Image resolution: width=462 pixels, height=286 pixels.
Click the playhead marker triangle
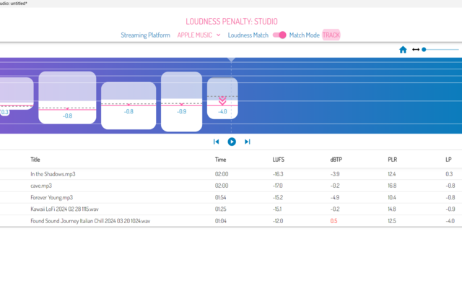point(231,59)
